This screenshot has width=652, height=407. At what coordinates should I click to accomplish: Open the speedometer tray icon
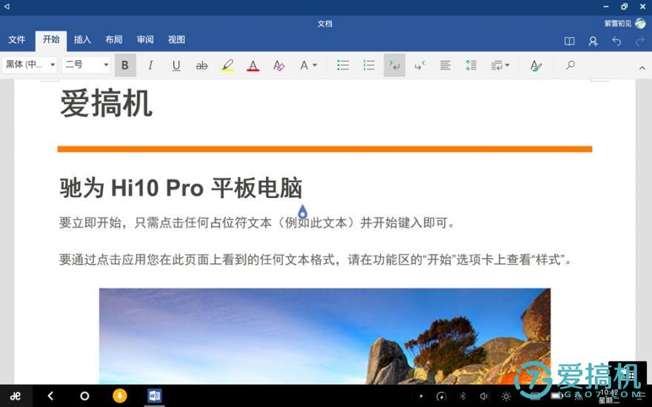tap(441, 396)
